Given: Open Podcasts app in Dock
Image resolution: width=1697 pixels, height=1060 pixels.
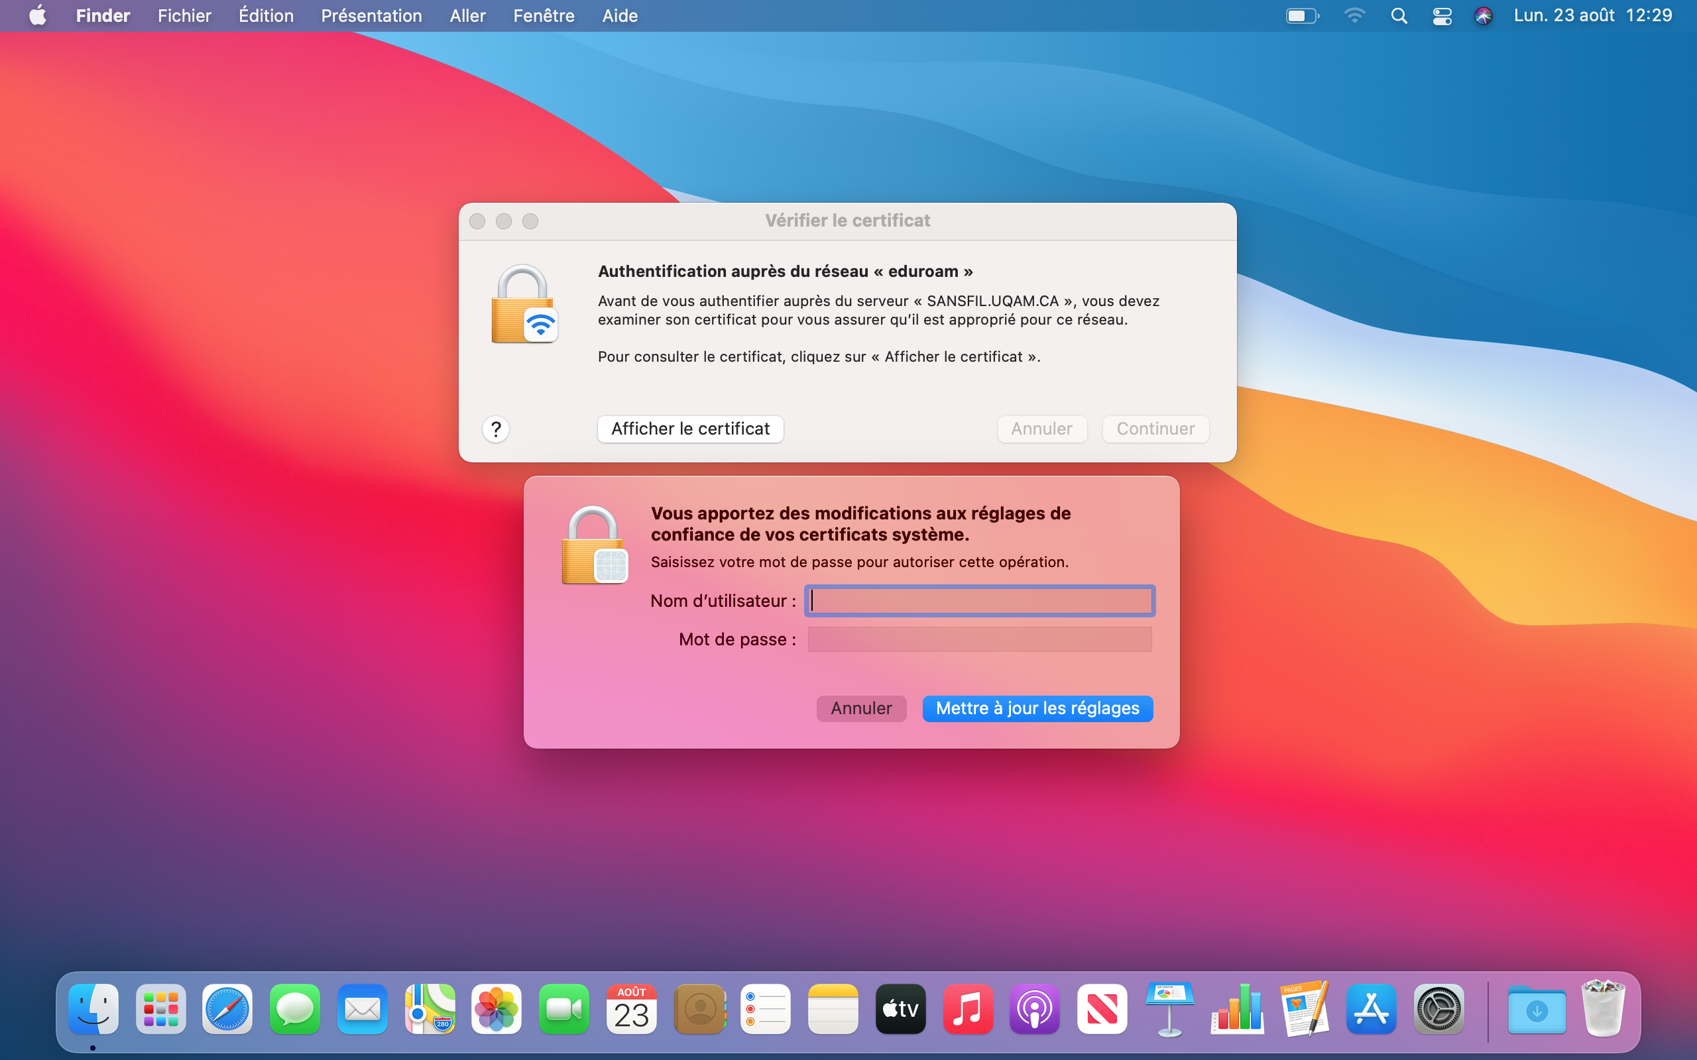Looking at the screenshot, I should click(x=1035, y=1010).
